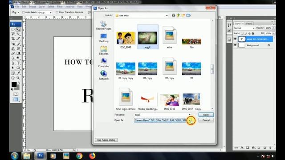Select the Eyedropper tool

pyautogui.click(x=18, y=73)
